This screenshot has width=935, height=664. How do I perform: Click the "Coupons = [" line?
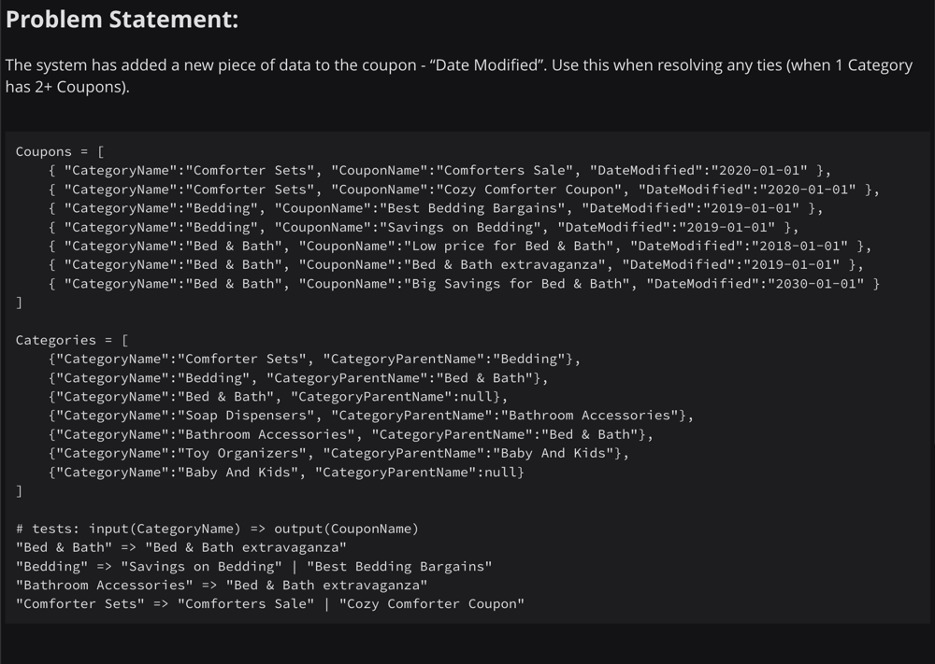click(x=60, y=152)
